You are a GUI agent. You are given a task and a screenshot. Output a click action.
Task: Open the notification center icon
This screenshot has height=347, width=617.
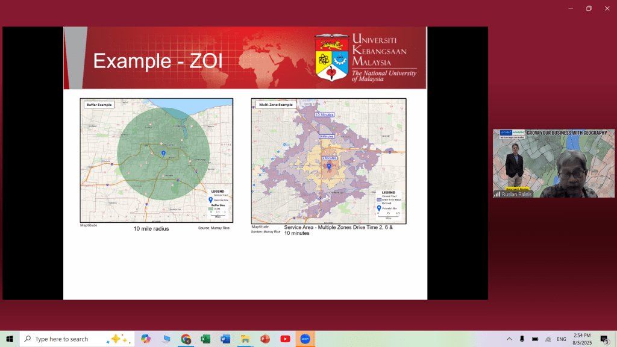(x=604, y=339)
